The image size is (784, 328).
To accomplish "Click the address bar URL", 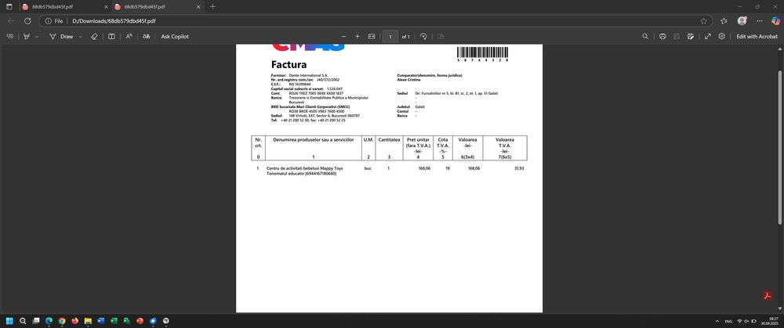I will (x=114, y=21).
